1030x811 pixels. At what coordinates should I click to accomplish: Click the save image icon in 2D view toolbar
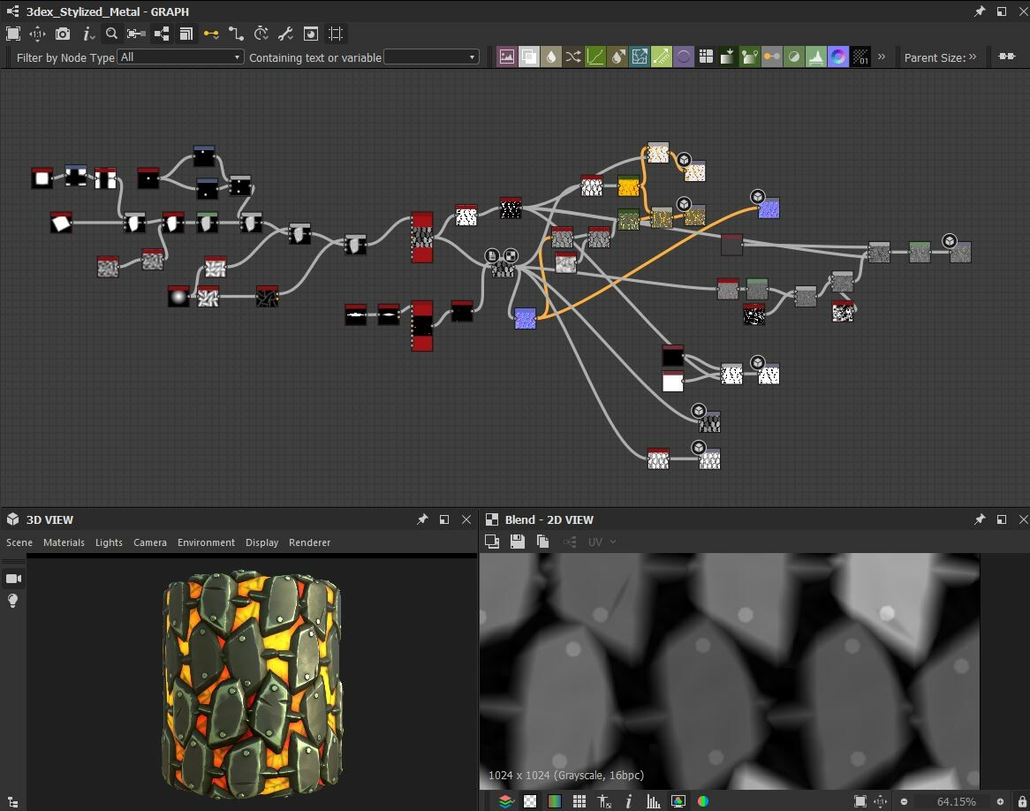pyautogui.click(x=517, y=542)
